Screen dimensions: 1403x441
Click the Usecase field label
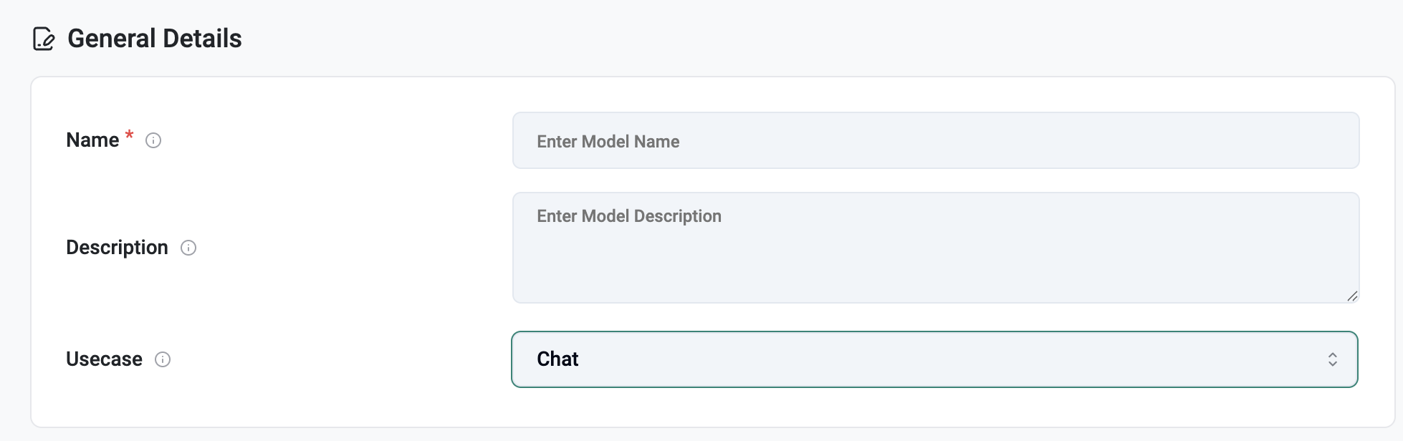tap(104, 359)
